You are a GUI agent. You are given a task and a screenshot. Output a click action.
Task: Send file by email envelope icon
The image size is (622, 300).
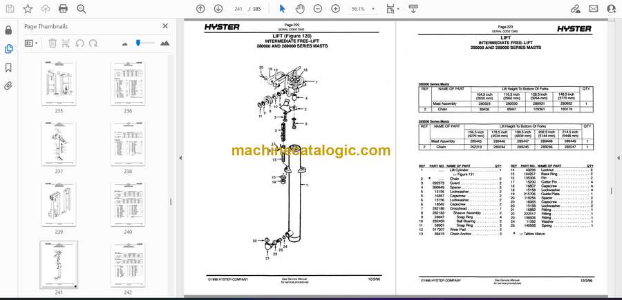point(594,9)
